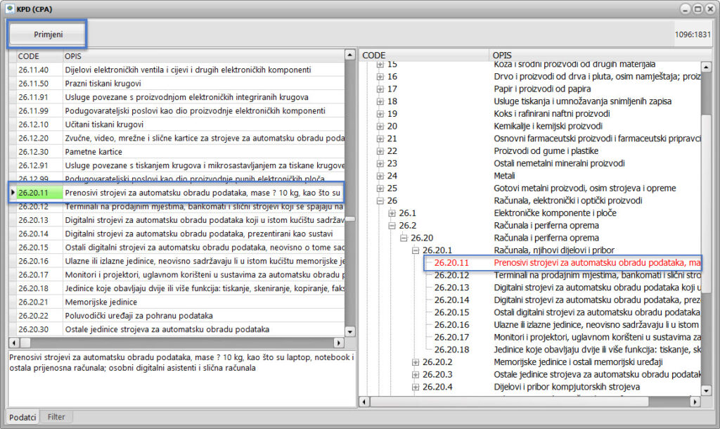
Task: Click the KPD app icon in title bar
Action: tap(9, 8)
